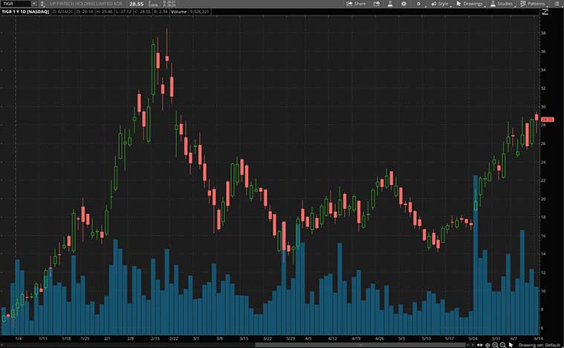Click the Share button in the toolbar
The height and width of the screenshot is (348, 564).
(x=357, y=4)
